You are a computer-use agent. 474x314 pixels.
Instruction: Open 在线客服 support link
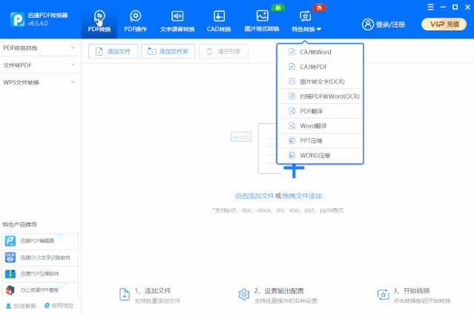[22, 306]
